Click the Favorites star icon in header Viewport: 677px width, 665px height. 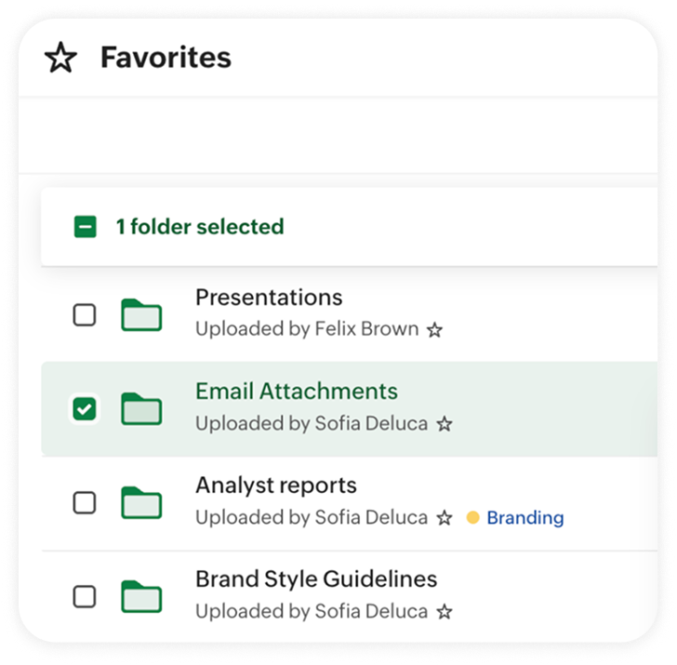[61, 58]
